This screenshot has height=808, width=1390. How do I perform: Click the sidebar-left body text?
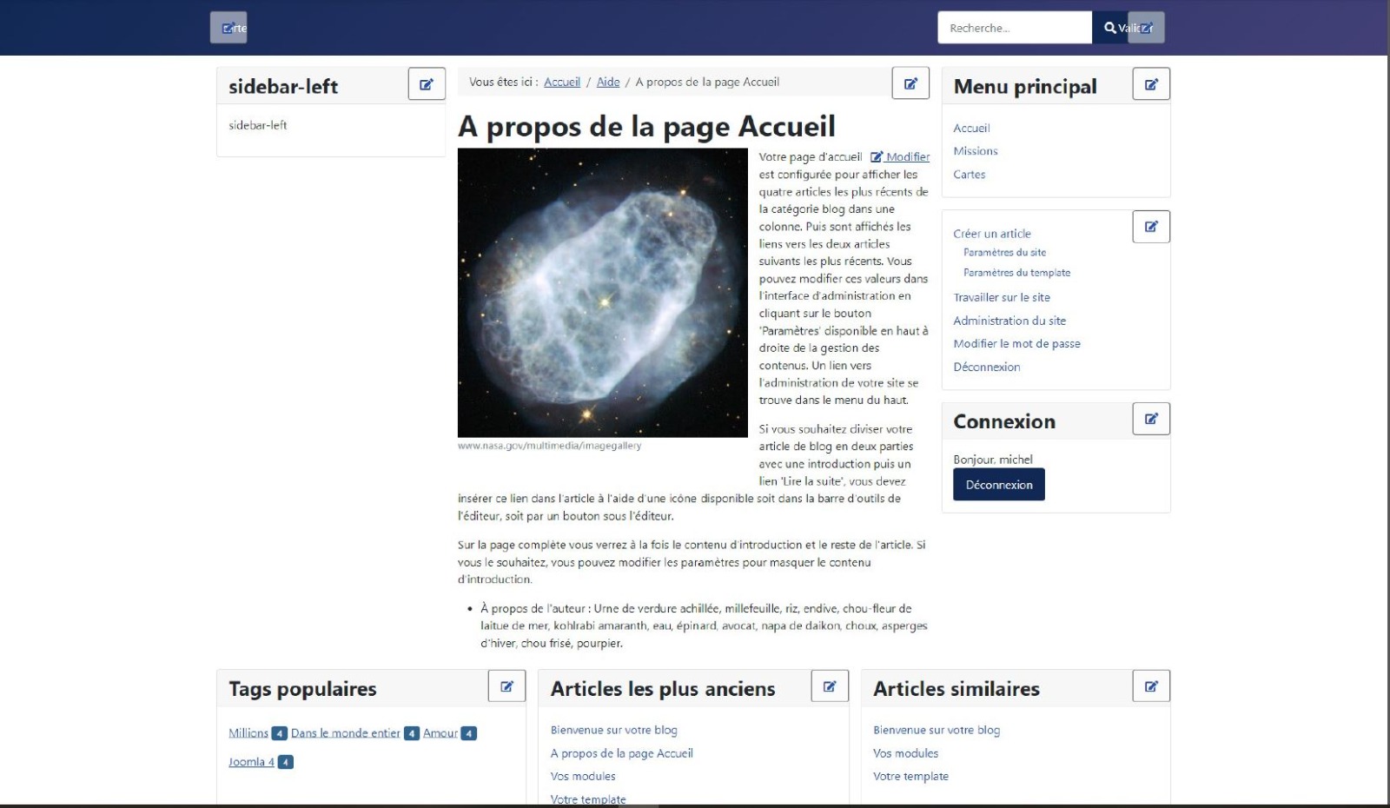tap(258, 125)
